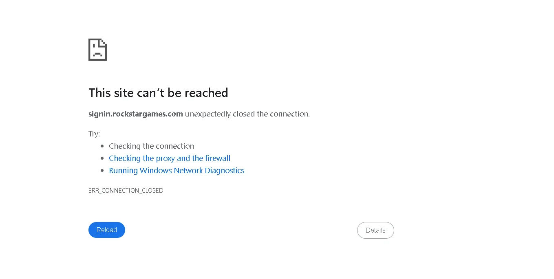Viewport: 554px width, 279px height.
Task: Click bullet beside Checking the connection
Action: 102,146
